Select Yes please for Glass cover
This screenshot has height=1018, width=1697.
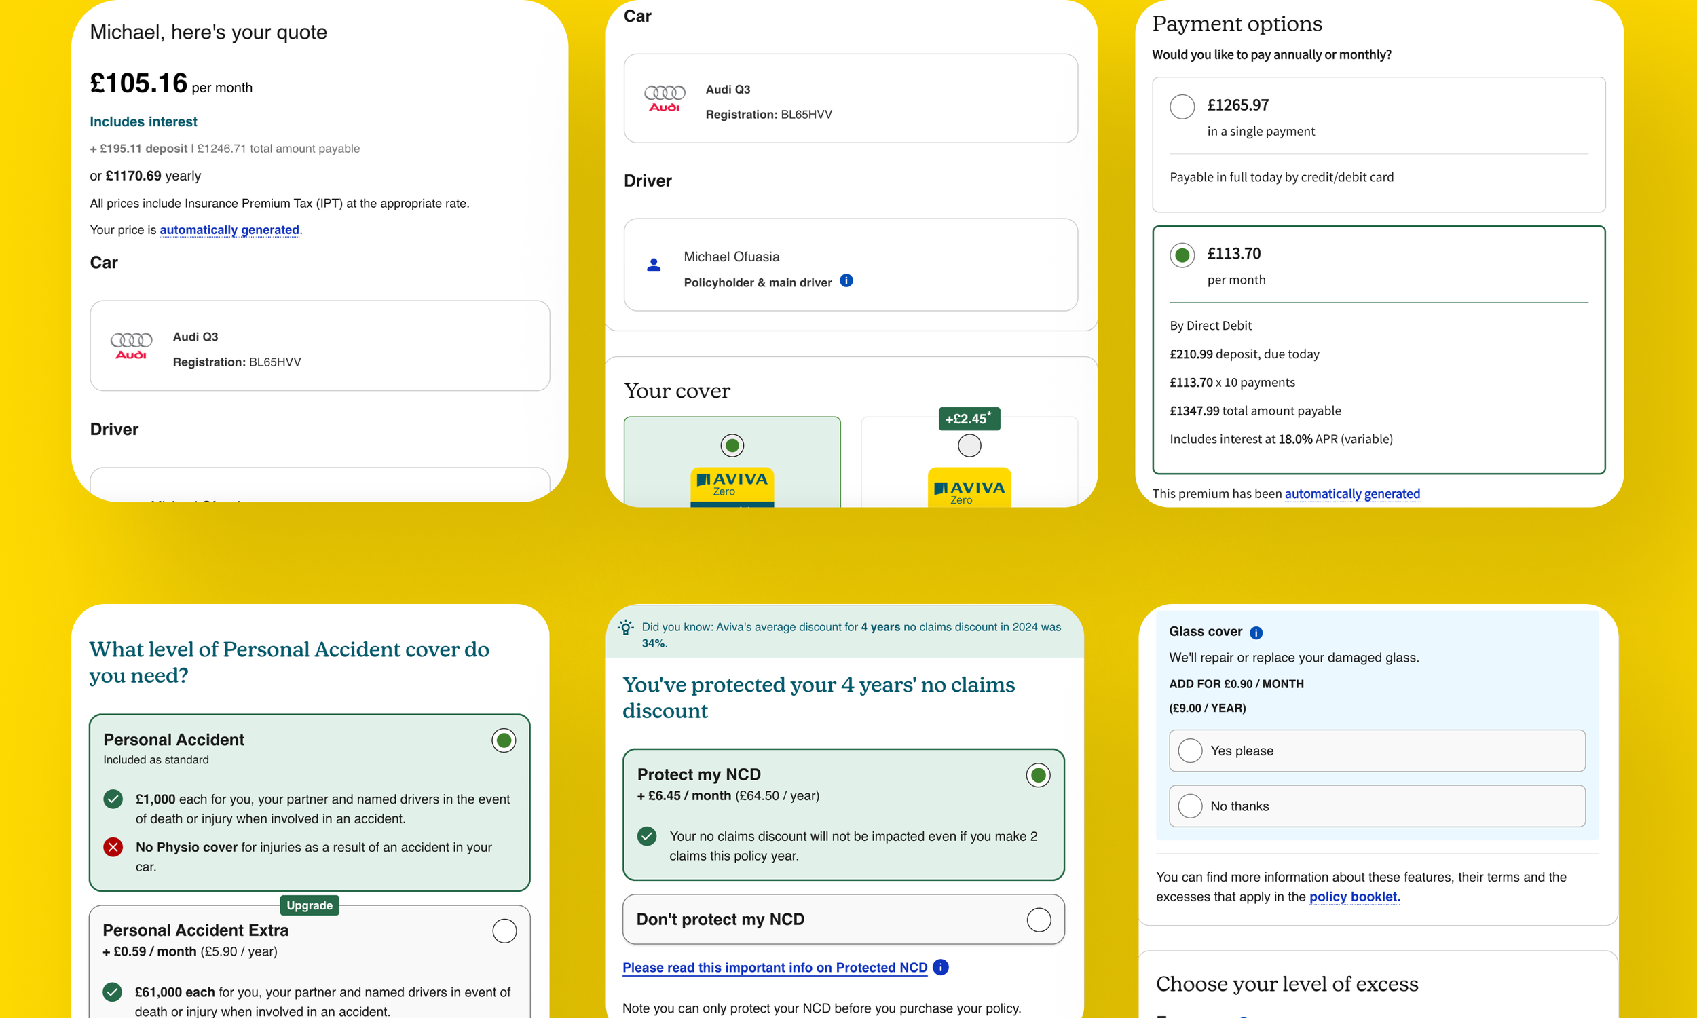pyautogui.click(x=1190, y=751)
